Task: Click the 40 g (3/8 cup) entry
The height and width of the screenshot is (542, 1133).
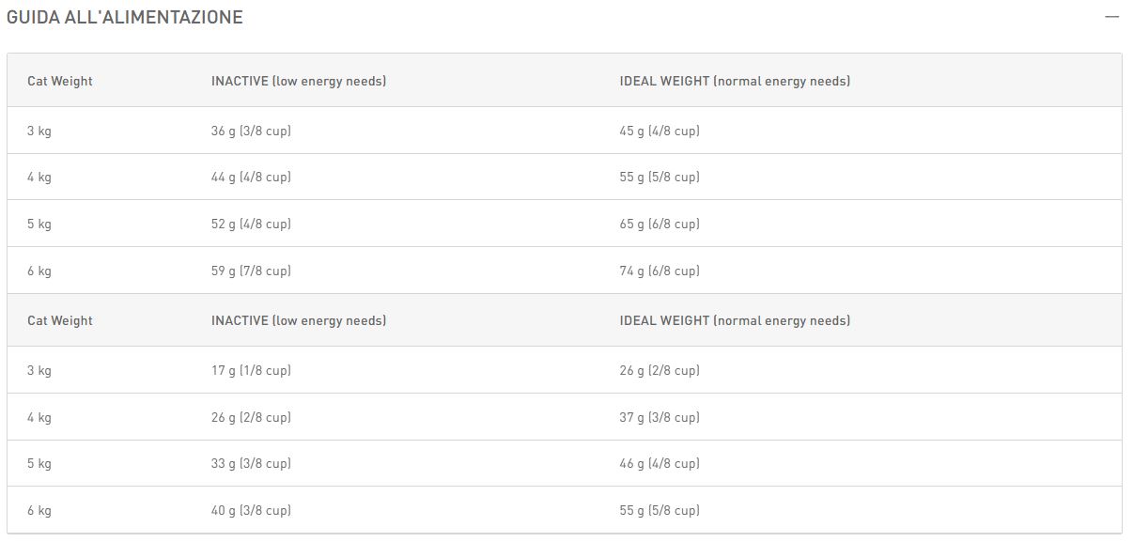Action: [x=251, y=510]
